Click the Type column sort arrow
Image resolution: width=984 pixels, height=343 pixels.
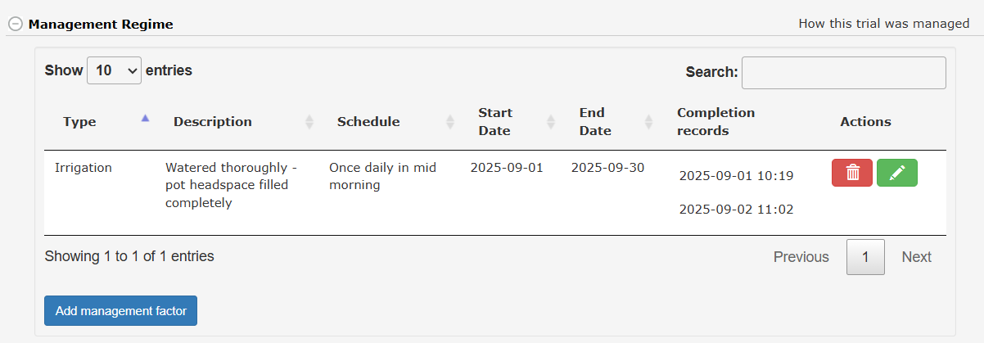pos(145,119)
